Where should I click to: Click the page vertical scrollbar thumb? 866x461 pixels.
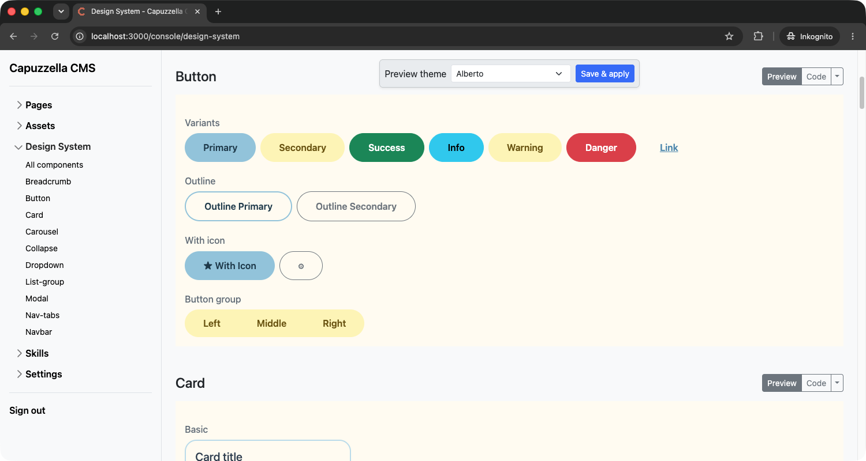tap(863, 92)
